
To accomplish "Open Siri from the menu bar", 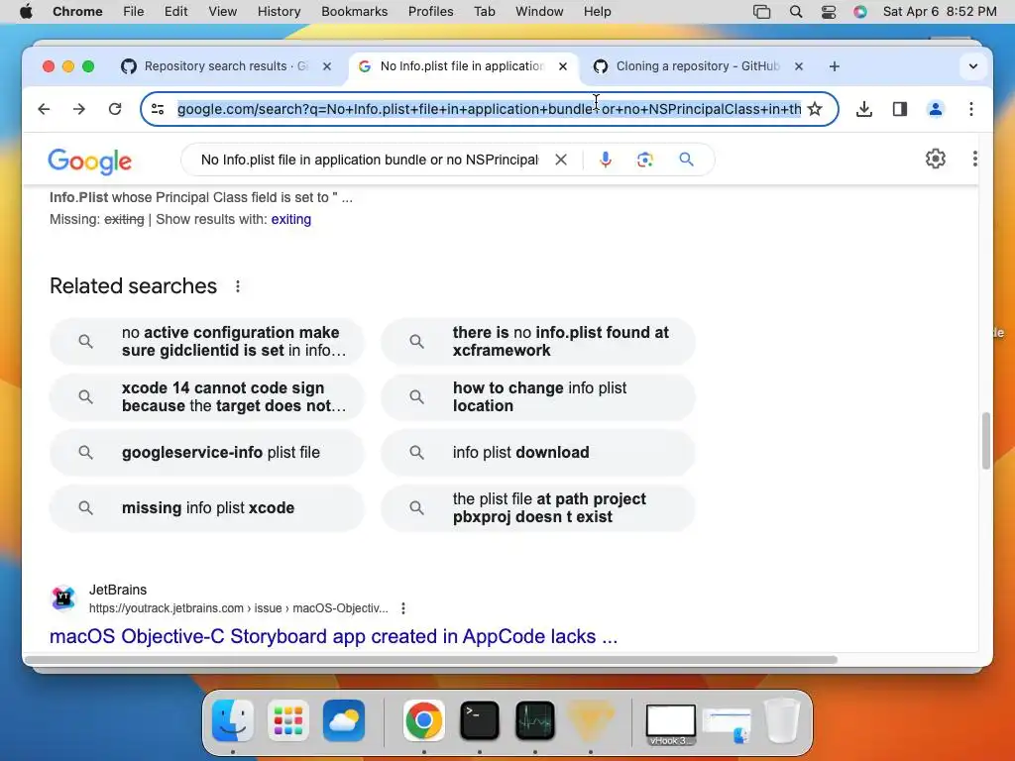I will 860,12.
